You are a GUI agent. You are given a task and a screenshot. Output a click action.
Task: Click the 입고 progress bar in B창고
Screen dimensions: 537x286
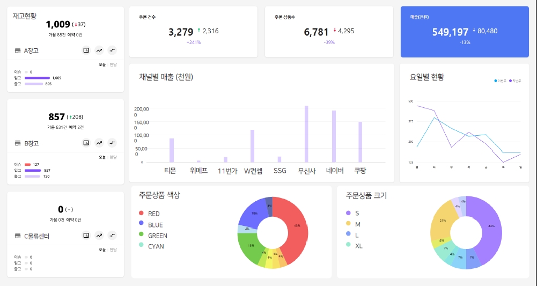[33, 170]
